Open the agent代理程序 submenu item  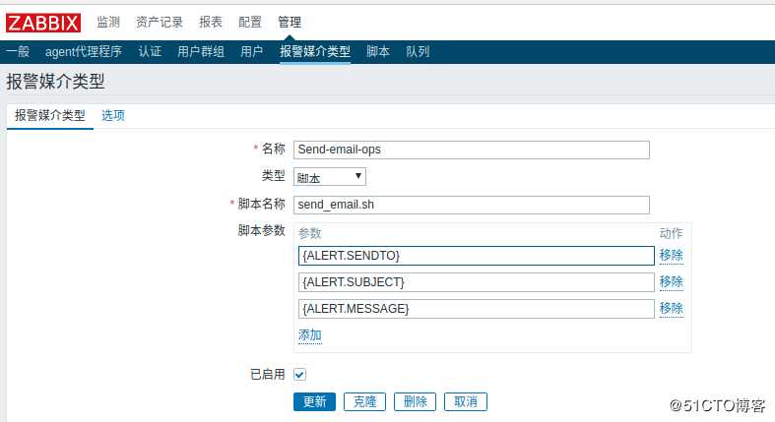click(x=84, y=51)
